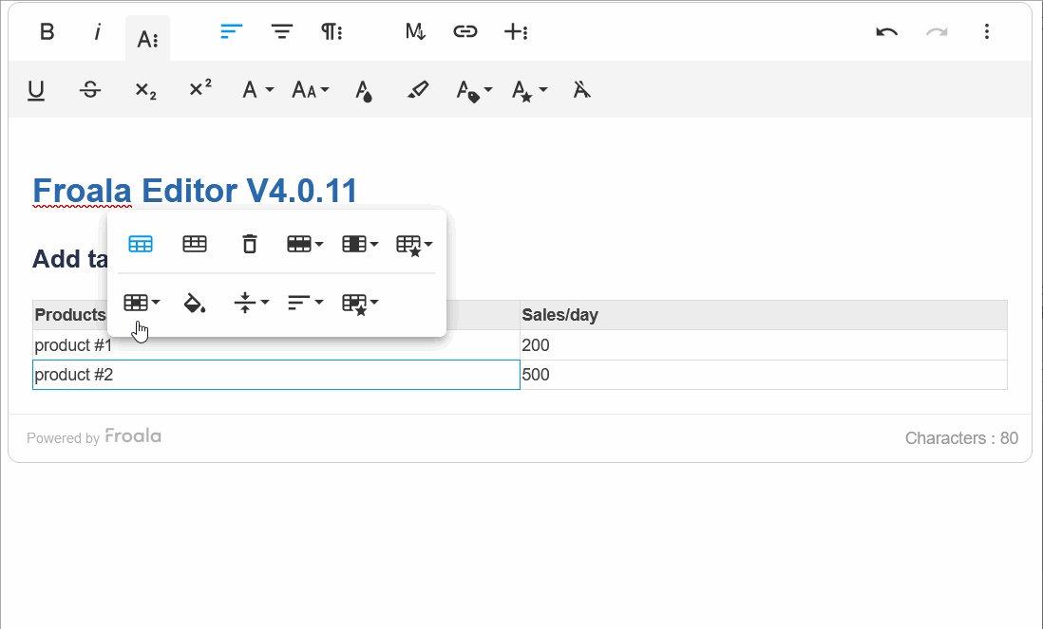Image resolution: width=1043 pixels, height=629 pixels.
Task: Apply superscript to the text
Action: click(x=199, y=89)
